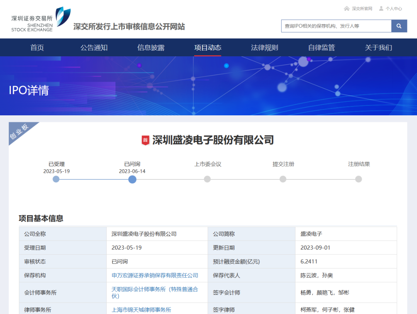Open the 信息披露 menu

pyautogui.click(x=151, y=47)
